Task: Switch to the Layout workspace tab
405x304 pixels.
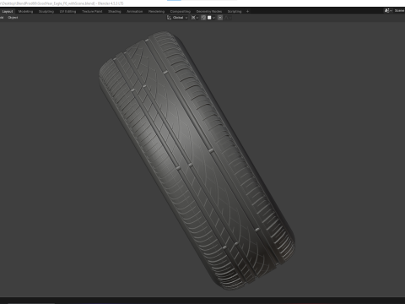Action: coord(8,12)
